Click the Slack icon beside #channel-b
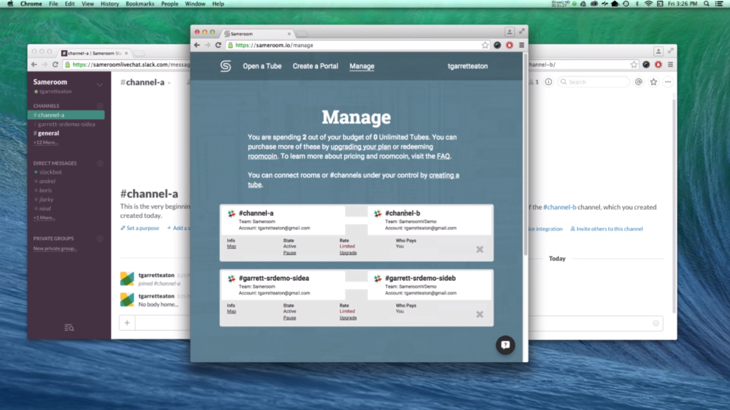Image resolution: width=730 pixels, height=410 pixels. tap(378, 213)
